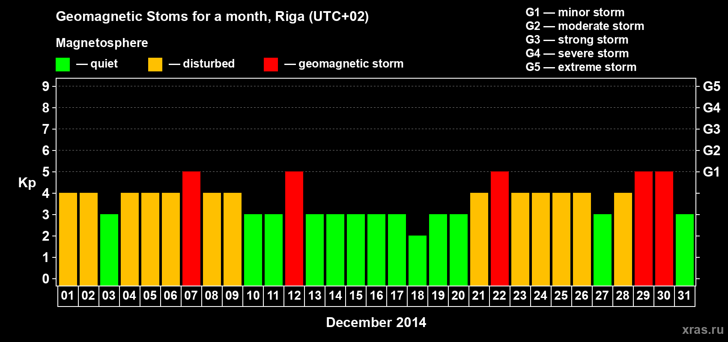Image resolution: width=728 pixels, height=342 pixels.
Task: Select the orange bar for day 21
Action: [479, 239]
